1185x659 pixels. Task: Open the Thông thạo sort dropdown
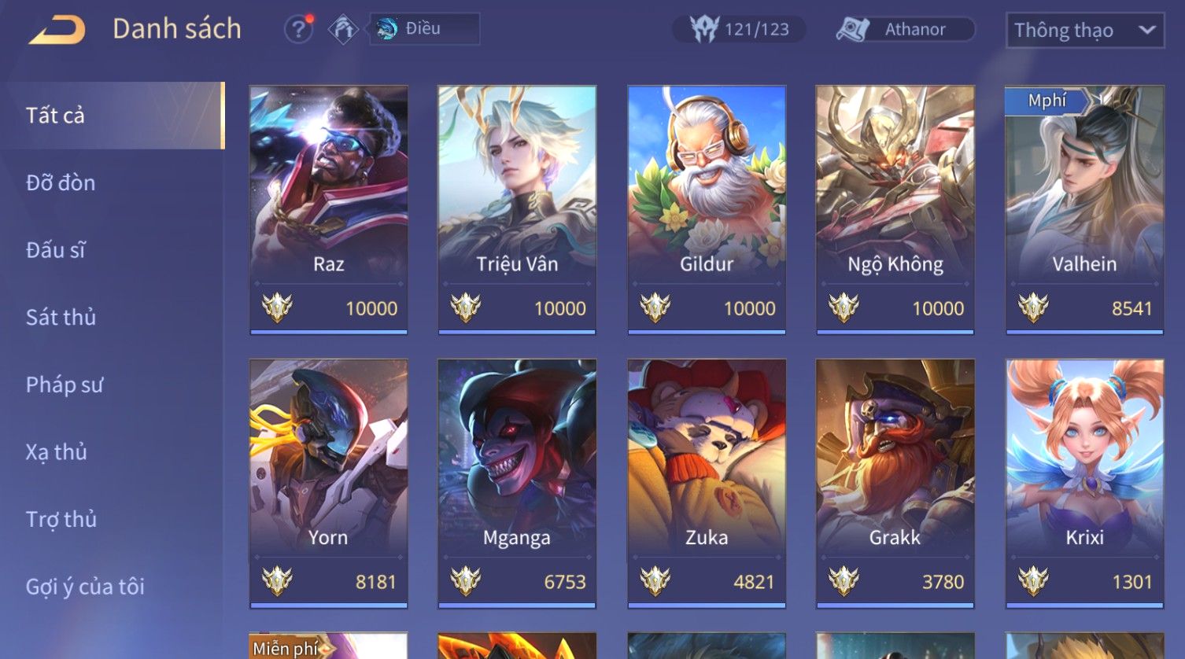pos(1085,30)
